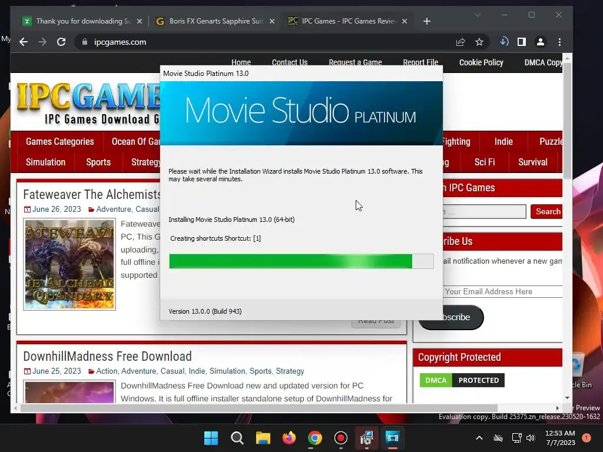Open Chrome three-dot menu
This screenshot has width=603, height=452.
pyautogui.click(x=559, y=42)
